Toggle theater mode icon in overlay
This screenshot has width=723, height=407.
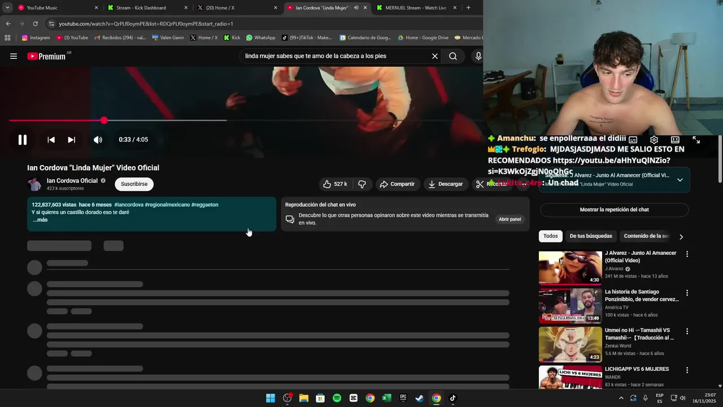(675, 140)
